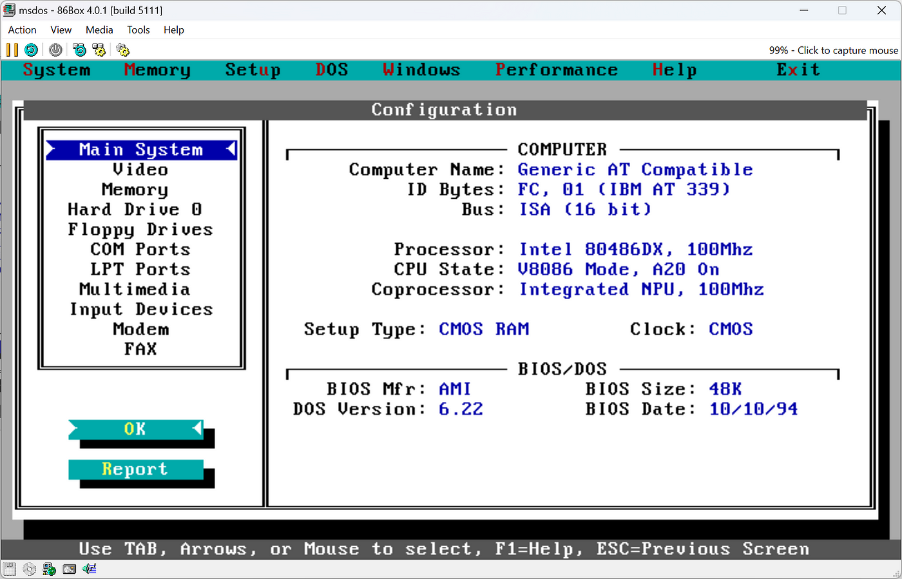Select Floppy Drives entry
Viewport: 902px width, 579px height.
tap(140, 229)
